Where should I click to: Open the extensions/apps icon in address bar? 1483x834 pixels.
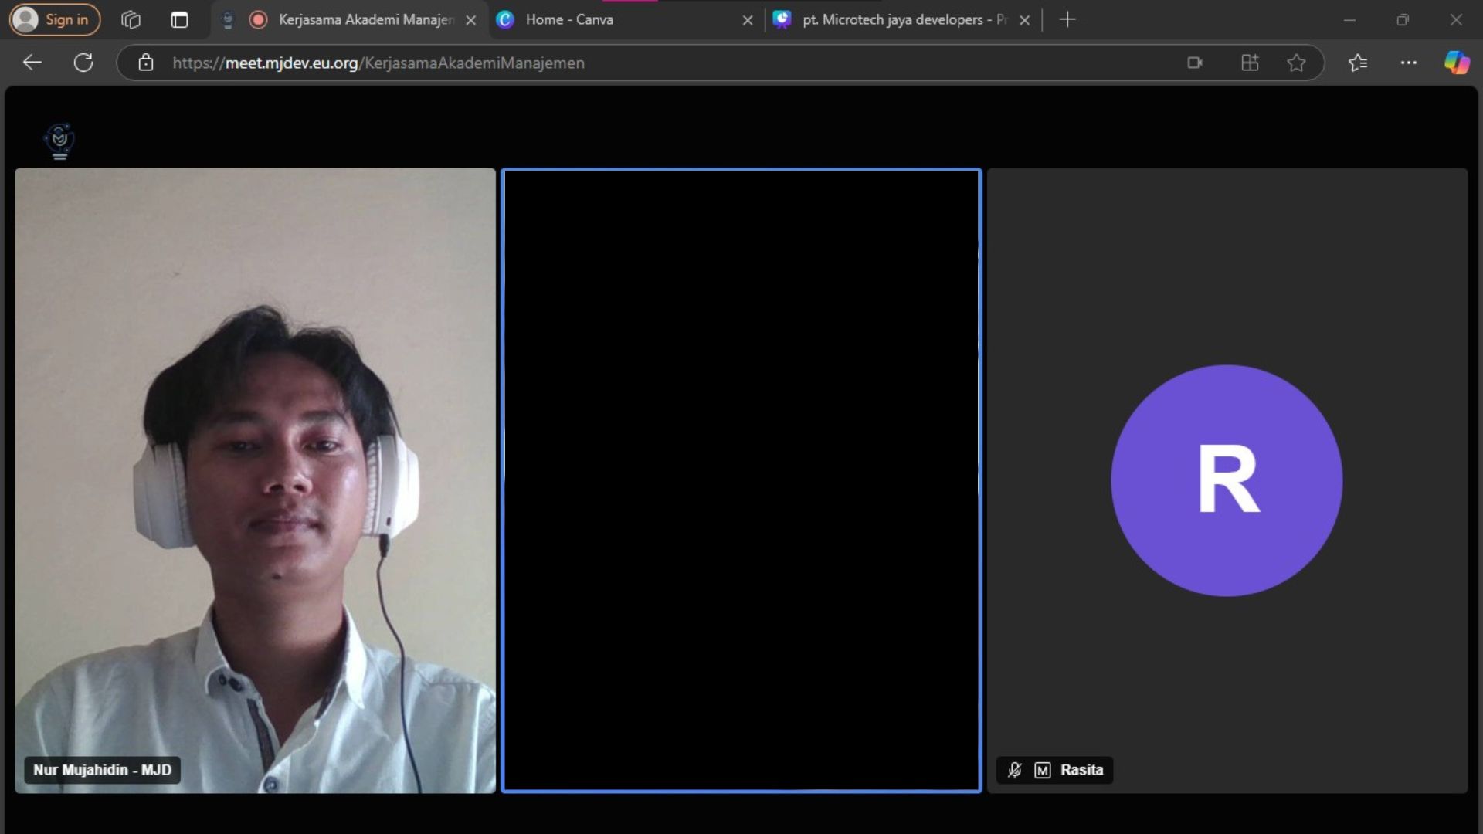tap(1249, 63)
